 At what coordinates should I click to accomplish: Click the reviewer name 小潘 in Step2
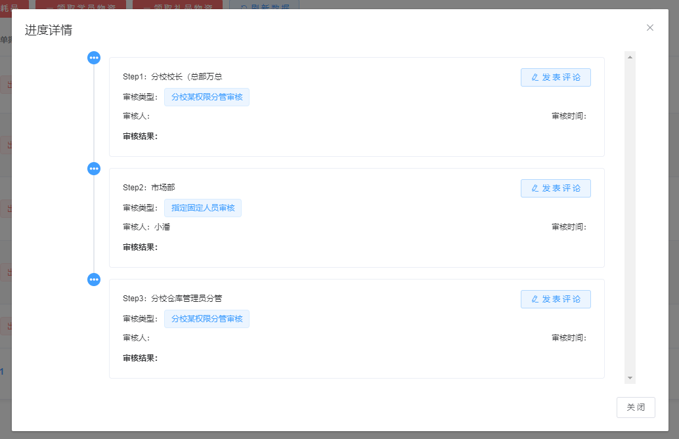tap(163, 227)
